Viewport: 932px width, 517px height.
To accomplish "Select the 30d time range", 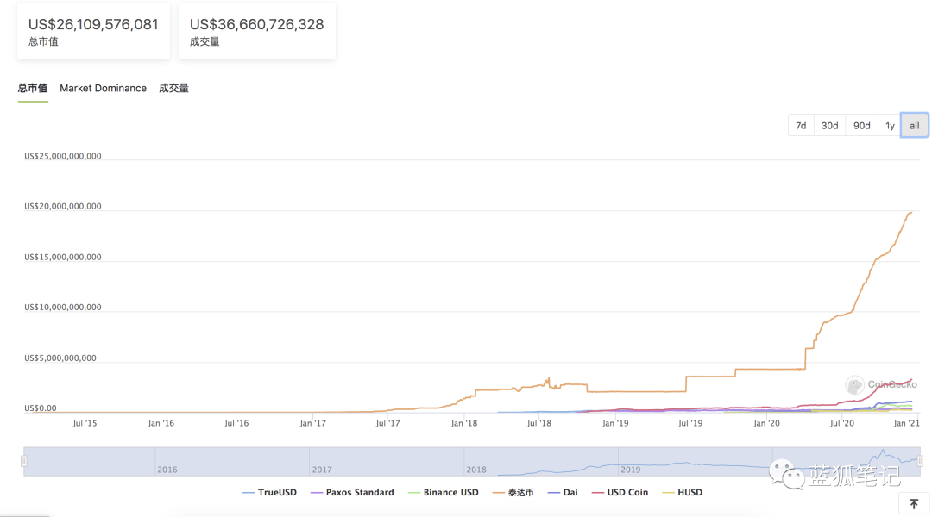I will coord(829,126).
